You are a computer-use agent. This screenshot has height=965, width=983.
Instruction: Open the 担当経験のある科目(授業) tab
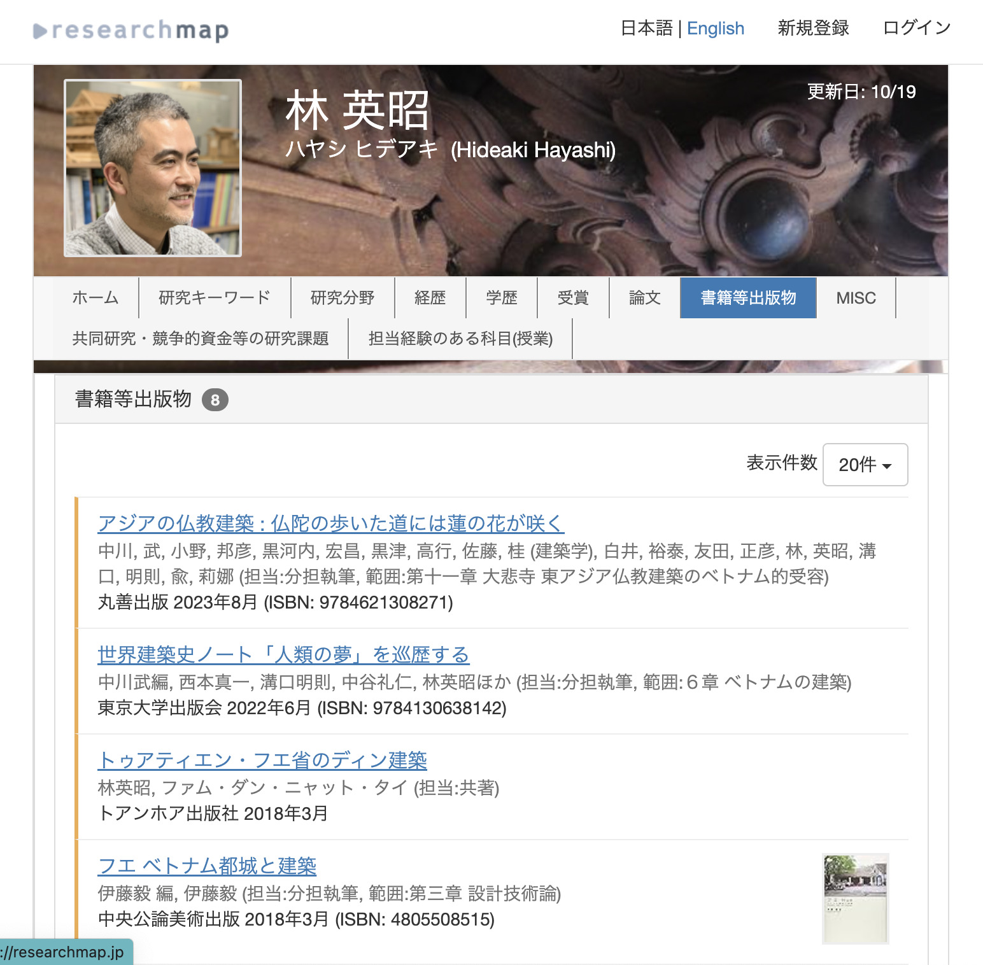coord(460,339)
